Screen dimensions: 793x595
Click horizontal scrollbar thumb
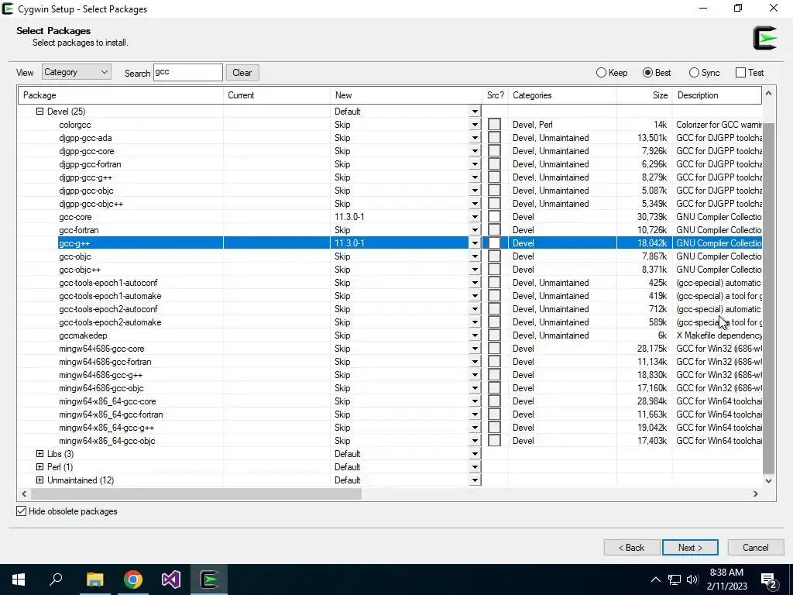(196, 494)
